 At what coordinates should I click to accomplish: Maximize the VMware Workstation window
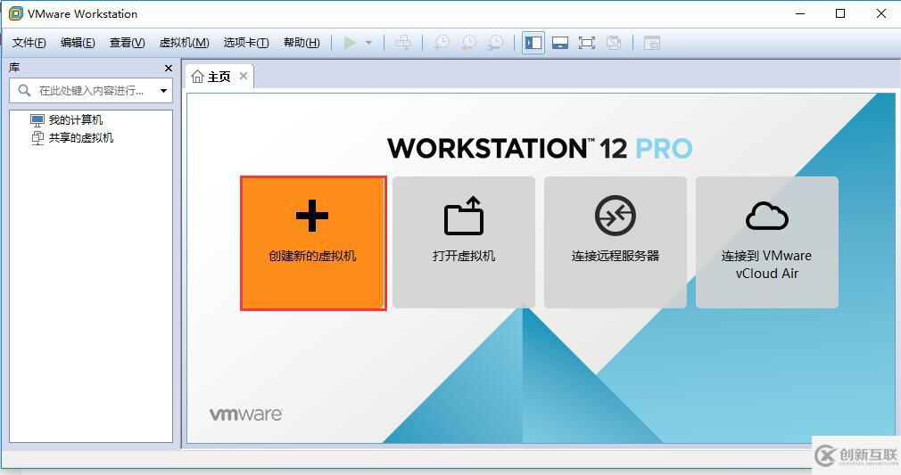tap(840, 13)
